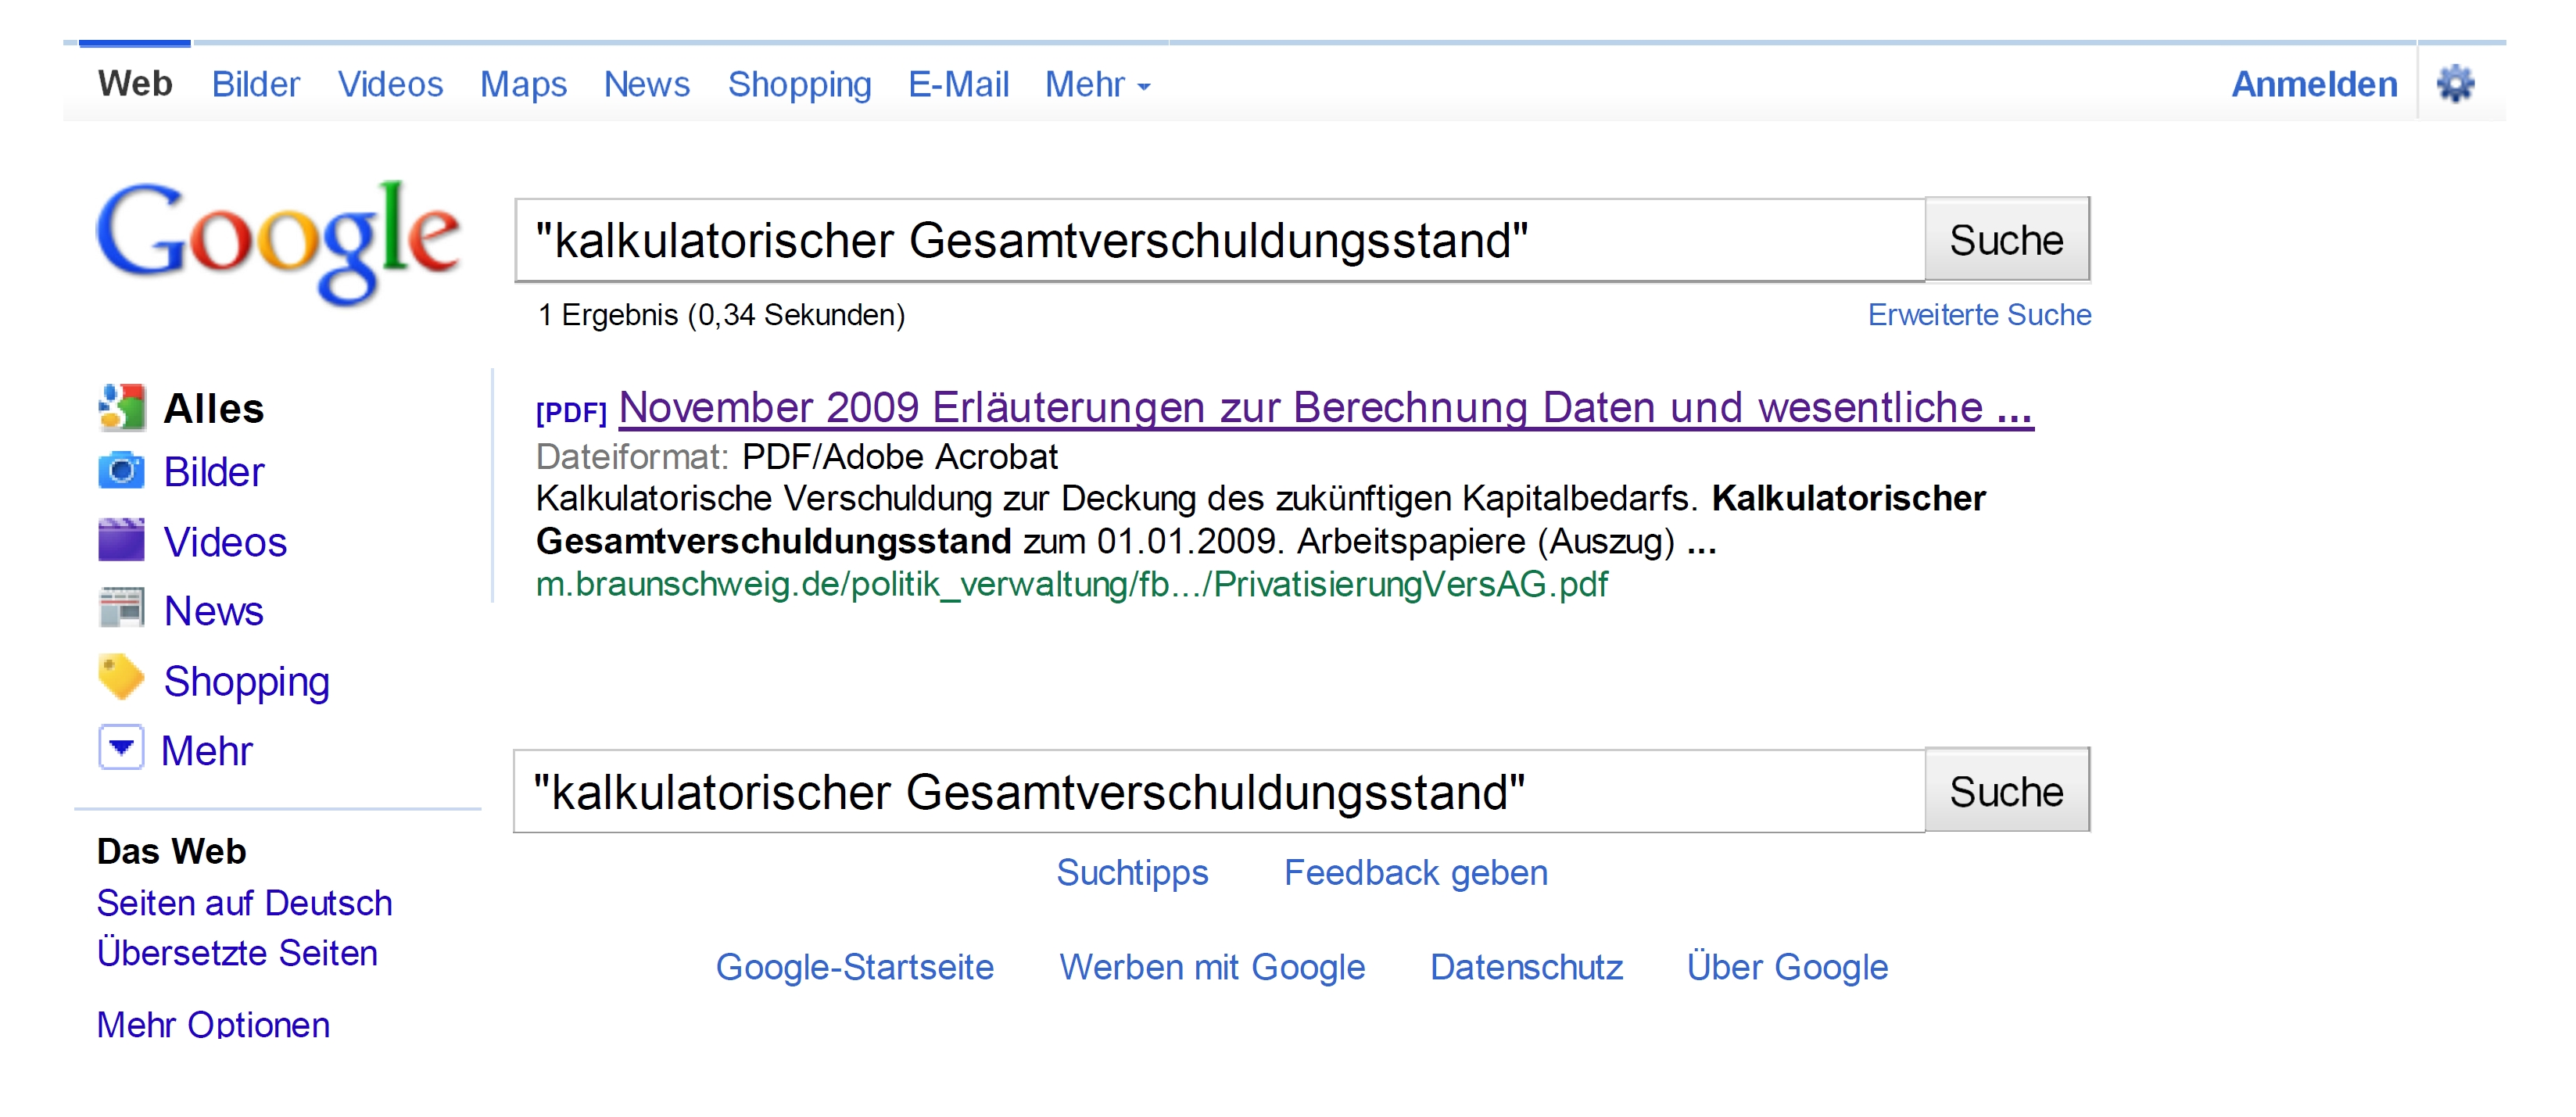
Task: Click the News newspaper icon in sidebar
Action: tap(122, 609)
